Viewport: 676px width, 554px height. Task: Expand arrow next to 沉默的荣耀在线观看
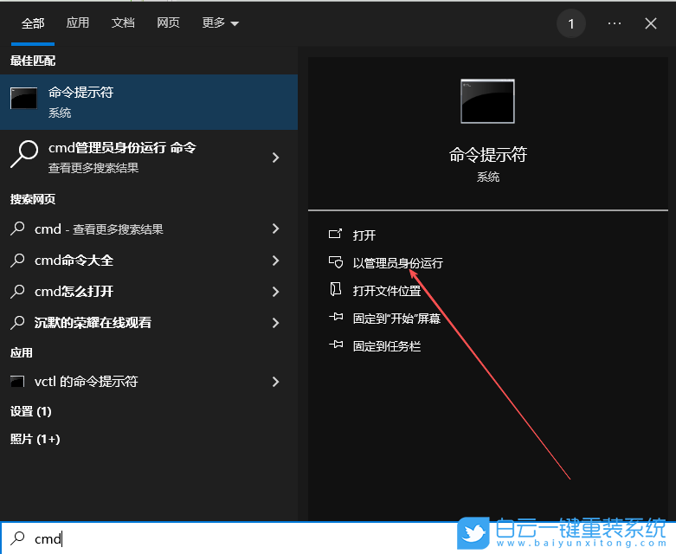click(x=276, y=323)
